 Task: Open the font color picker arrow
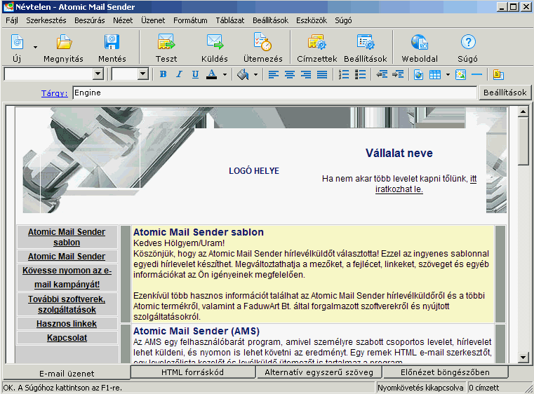point(225,74)
